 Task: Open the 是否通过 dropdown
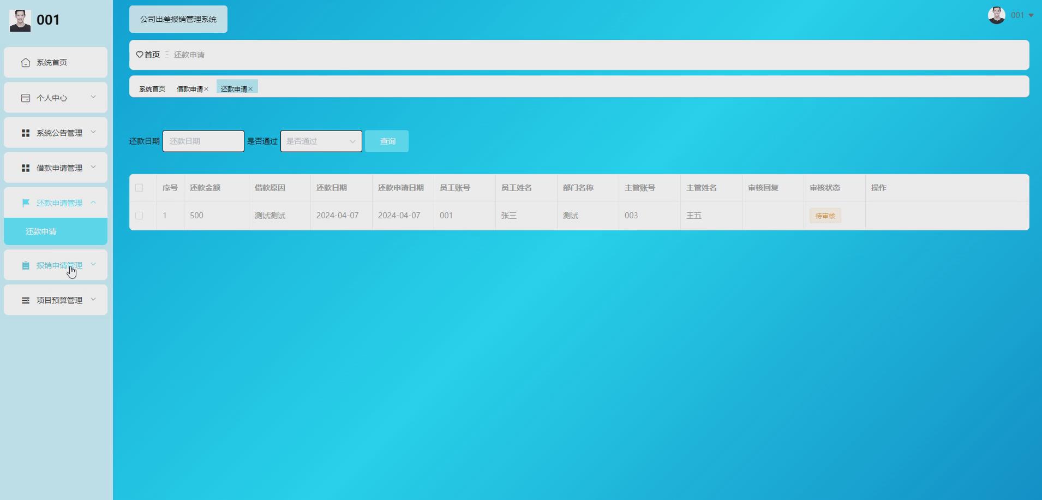click(x=321, y=141)
